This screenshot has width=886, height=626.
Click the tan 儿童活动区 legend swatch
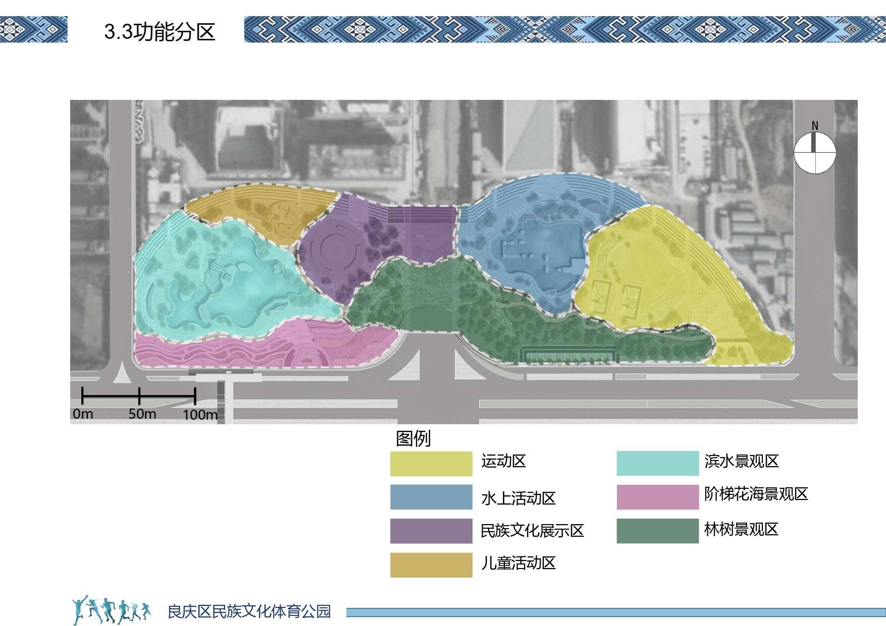[431, 565]
